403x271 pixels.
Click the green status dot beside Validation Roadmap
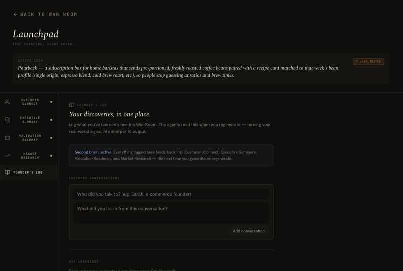[51, 138]
